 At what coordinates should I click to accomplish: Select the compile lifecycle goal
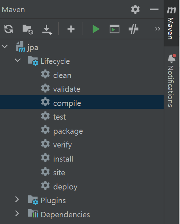67,103
